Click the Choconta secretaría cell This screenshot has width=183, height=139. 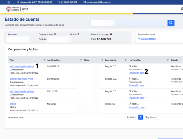pyautogui.click(x=110, y=104)
